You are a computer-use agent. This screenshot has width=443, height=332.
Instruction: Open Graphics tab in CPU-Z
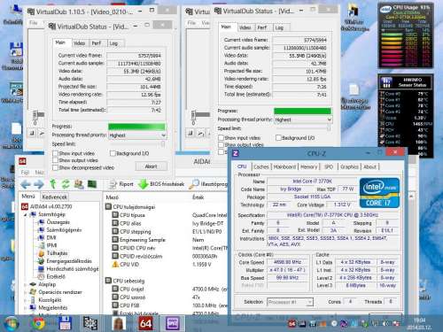click(349, 166)
